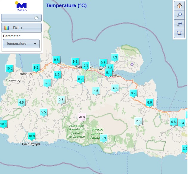Select the -0.8 temperature station marker
The image size is (188, 174).
pos(82,117)
